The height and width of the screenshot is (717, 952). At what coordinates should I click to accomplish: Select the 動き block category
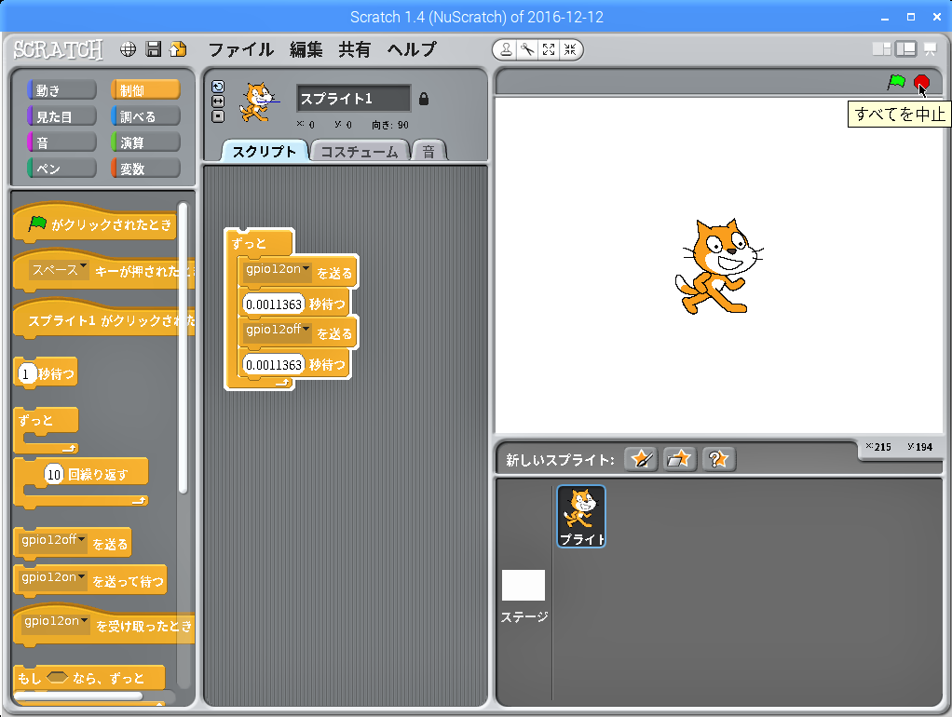[x=61, y=90]
